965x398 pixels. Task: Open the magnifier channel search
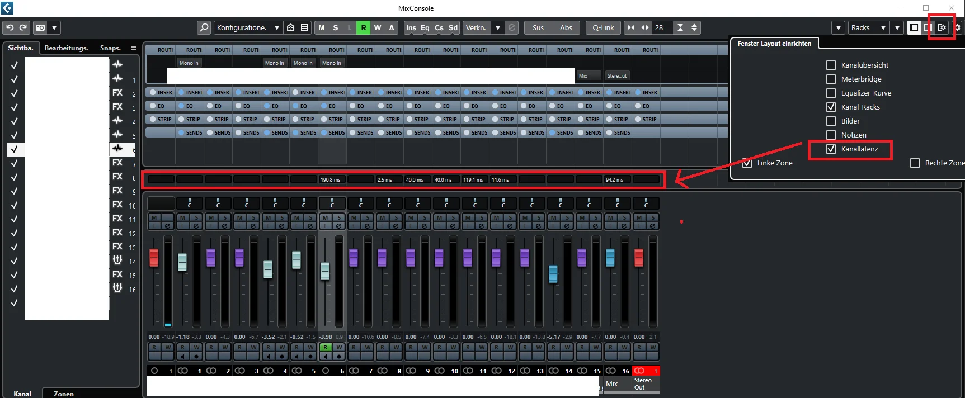point(204,27)
